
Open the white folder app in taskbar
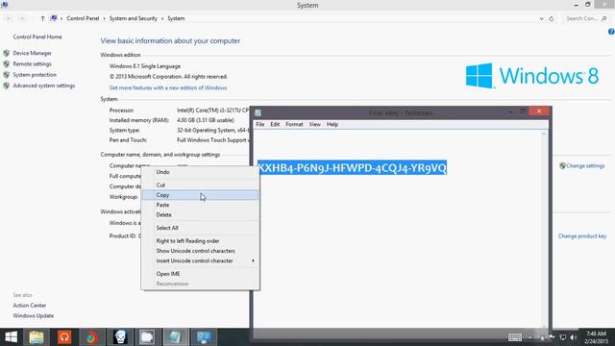tap(147, 337)
